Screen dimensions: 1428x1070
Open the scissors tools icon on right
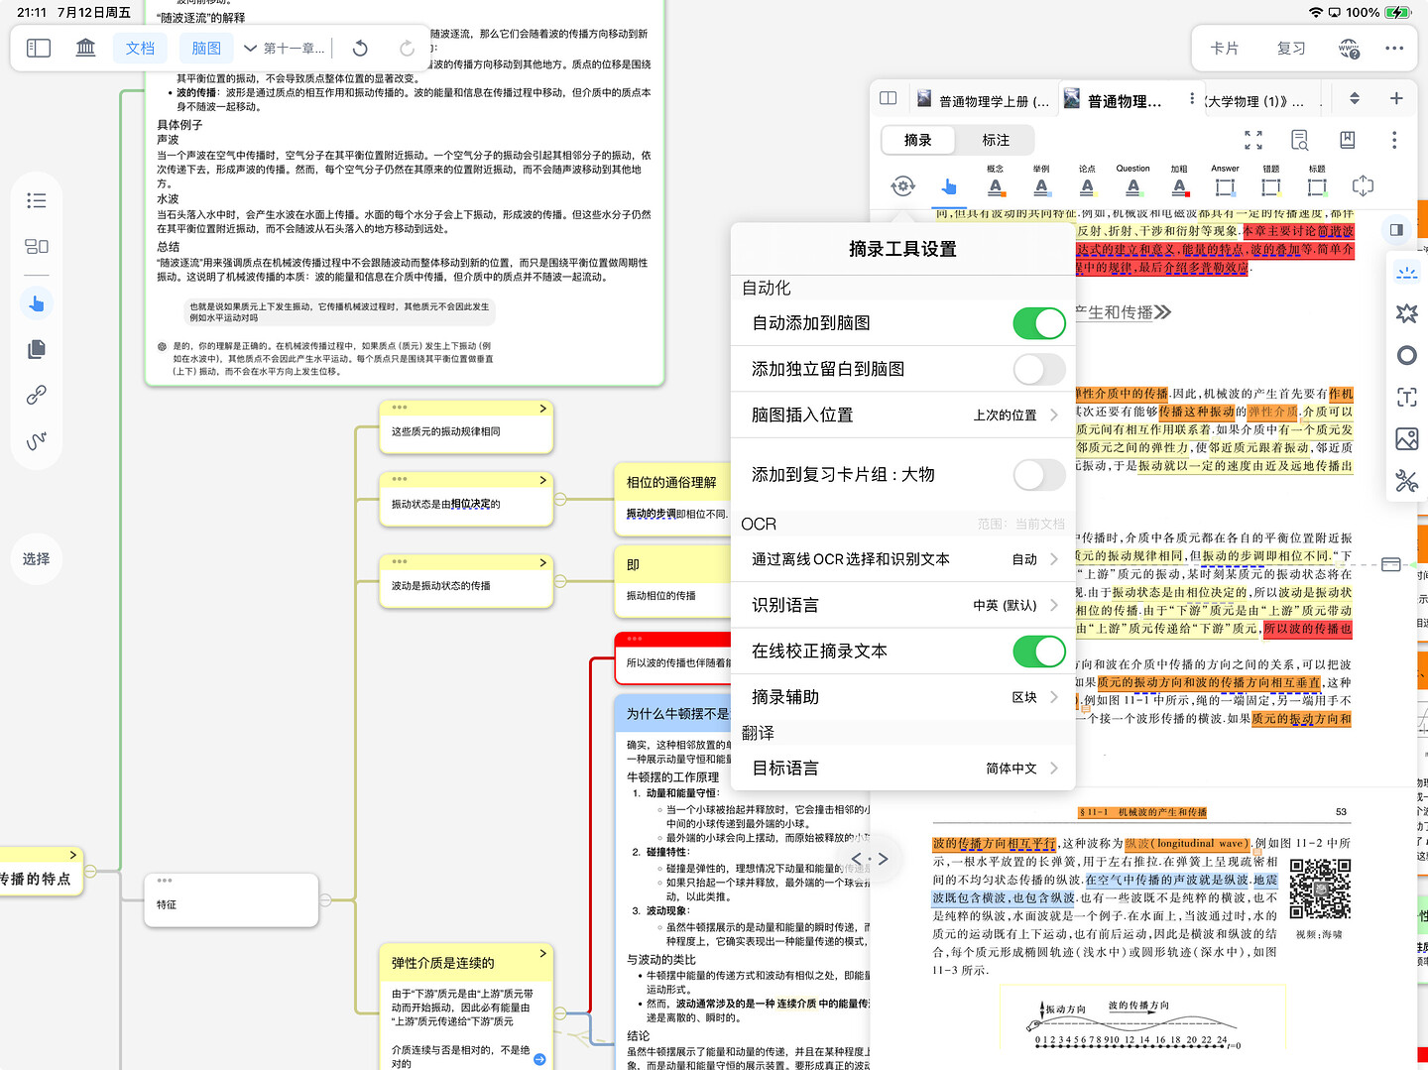pos(1406,482)
